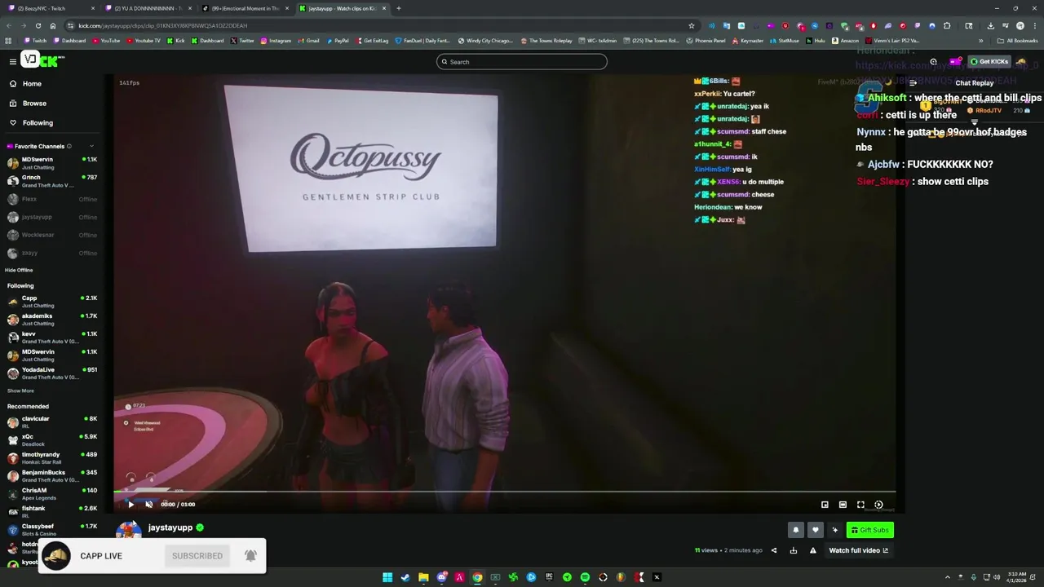Open Following in sidebar
The image size is (1044, 587).
click(x=38, y=123)
